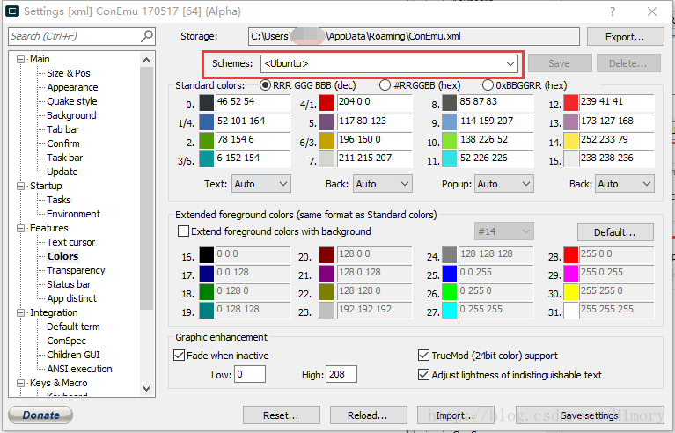Select Transparency in the settings tree
Image resolution: width=675 pixels, height=433 pixels.
click(76, 270)
